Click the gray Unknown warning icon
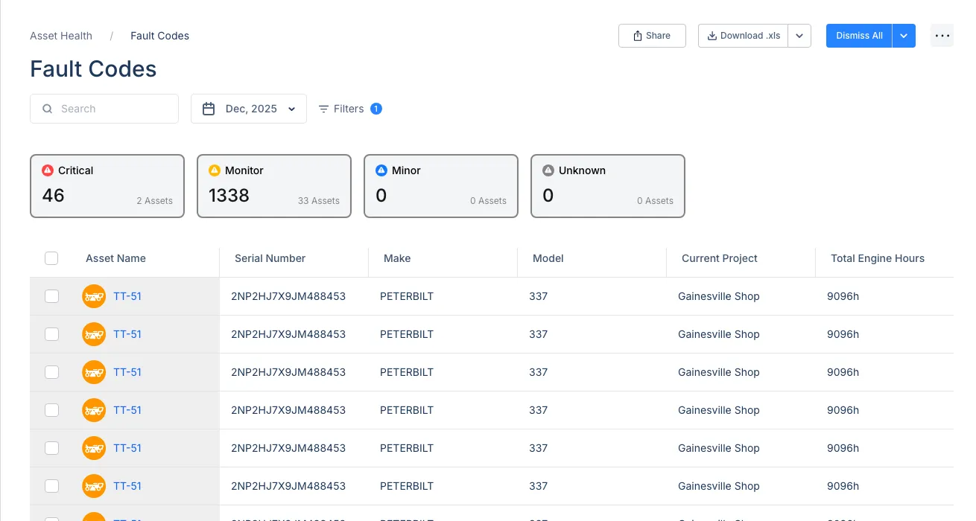This screenshot has width=976, height=521. pos(548,170)
